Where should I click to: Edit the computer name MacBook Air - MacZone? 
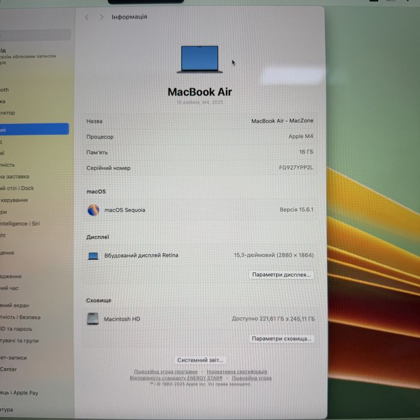pos(282,121)
